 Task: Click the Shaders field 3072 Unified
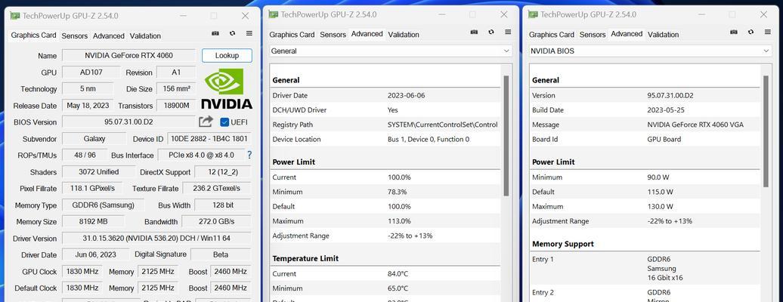(x=98, y=171)
